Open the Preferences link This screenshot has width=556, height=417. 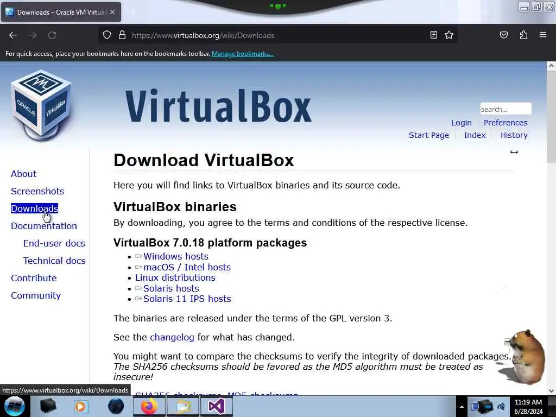[x=506, y=123]
